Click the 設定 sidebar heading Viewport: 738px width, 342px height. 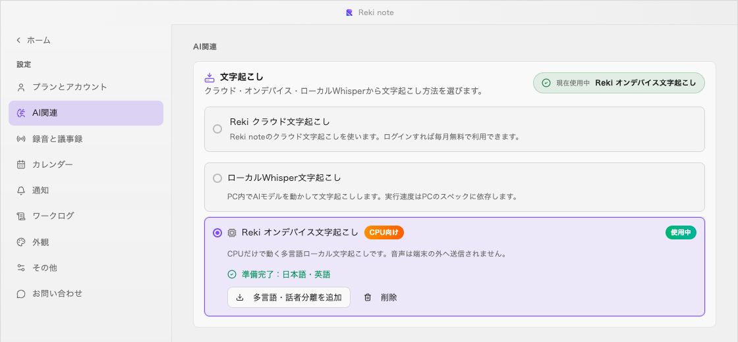24,65
